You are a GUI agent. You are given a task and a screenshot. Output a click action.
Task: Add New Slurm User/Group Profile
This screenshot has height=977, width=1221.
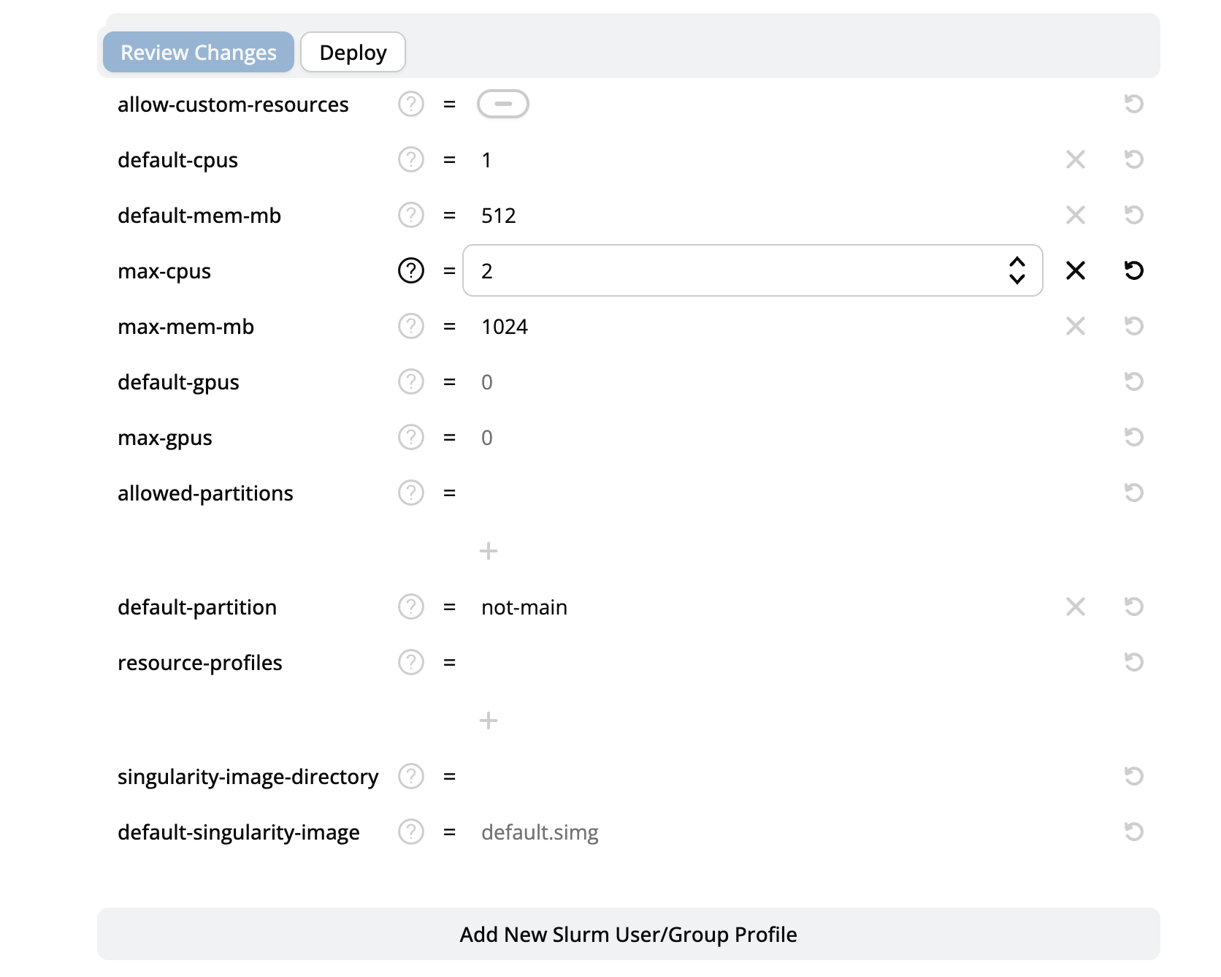628,935
